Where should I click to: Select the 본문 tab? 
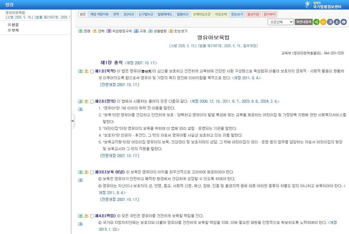83,14
